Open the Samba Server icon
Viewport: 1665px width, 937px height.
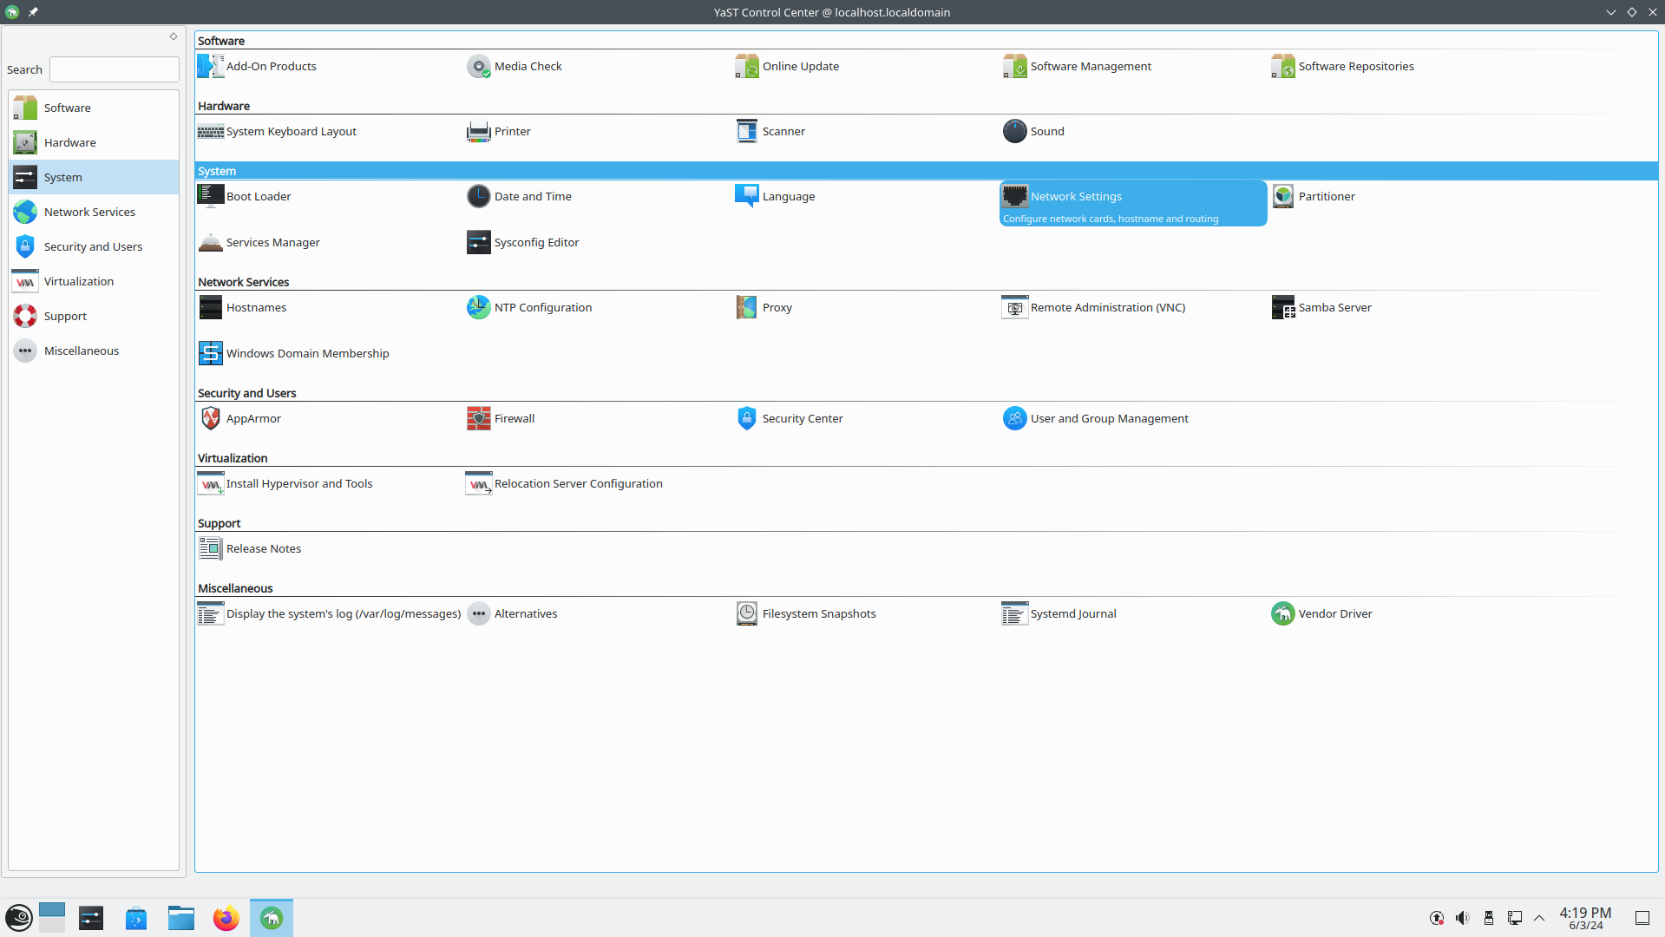pyautogui.click(x=1282, y=307)
